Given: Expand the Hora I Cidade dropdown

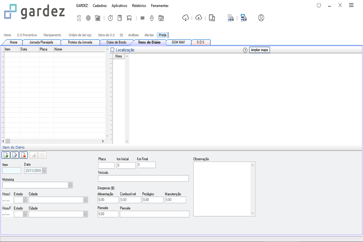Looking at the screenshot, I should (x=85, y=200).
